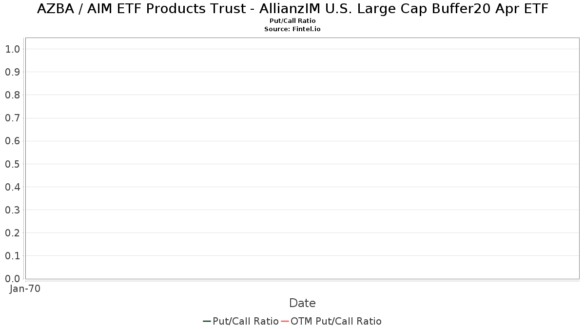The width and height of the screenshot is (585, 329).
Task: Click the Put/Call Ratio subtitle under the title
Action: point(292,21)
